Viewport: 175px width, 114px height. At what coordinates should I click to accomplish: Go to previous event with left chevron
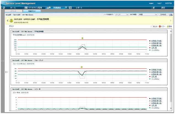coord(8,20)
